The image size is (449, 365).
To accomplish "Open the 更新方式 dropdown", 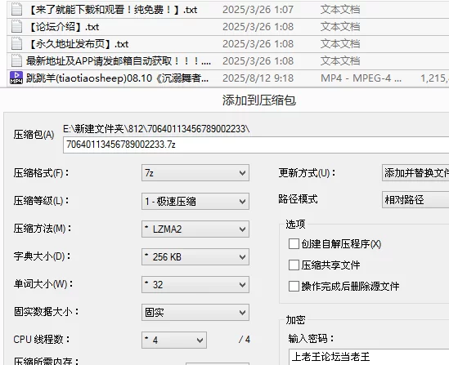I will [415, 173].
